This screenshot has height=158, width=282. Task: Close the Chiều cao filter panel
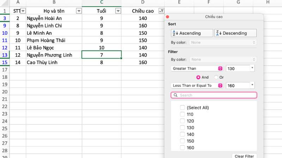167,17
